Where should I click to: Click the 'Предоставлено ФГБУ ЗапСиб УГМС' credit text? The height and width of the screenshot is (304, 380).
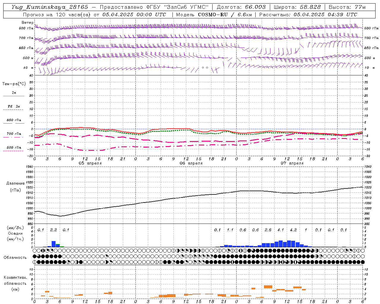[154, 7]
